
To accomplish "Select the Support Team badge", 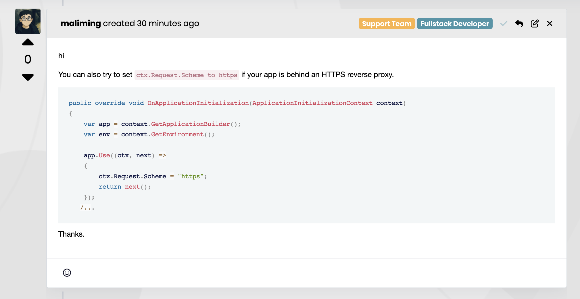I will click(387, 24).
